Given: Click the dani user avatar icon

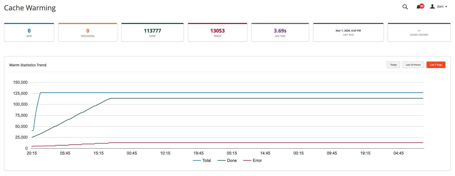Looking at the screenshot, I should point(432,7).
